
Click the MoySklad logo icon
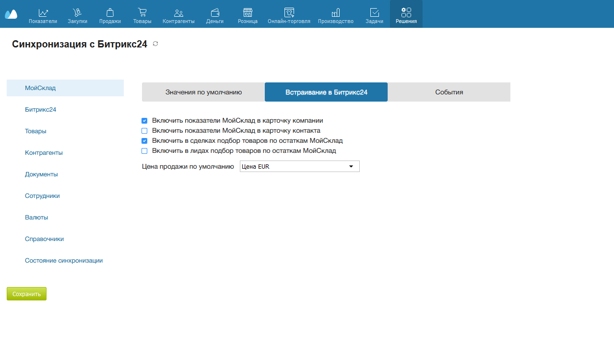tap(11, 14)
